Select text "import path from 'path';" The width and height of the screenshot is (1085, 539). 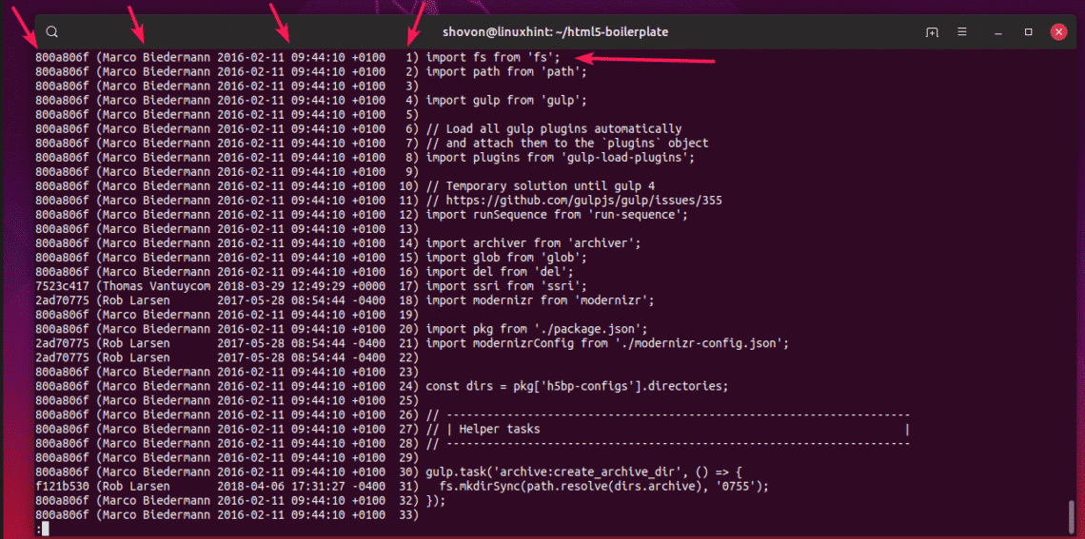tap(505, 71)
